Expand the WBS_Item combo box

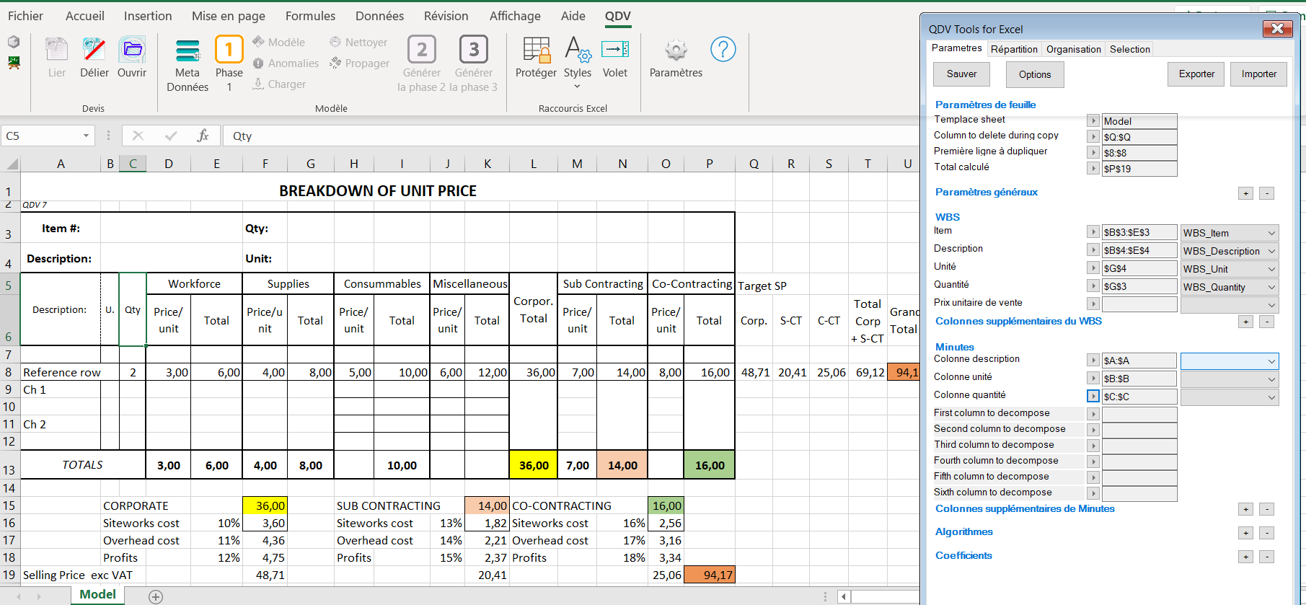1271,233
